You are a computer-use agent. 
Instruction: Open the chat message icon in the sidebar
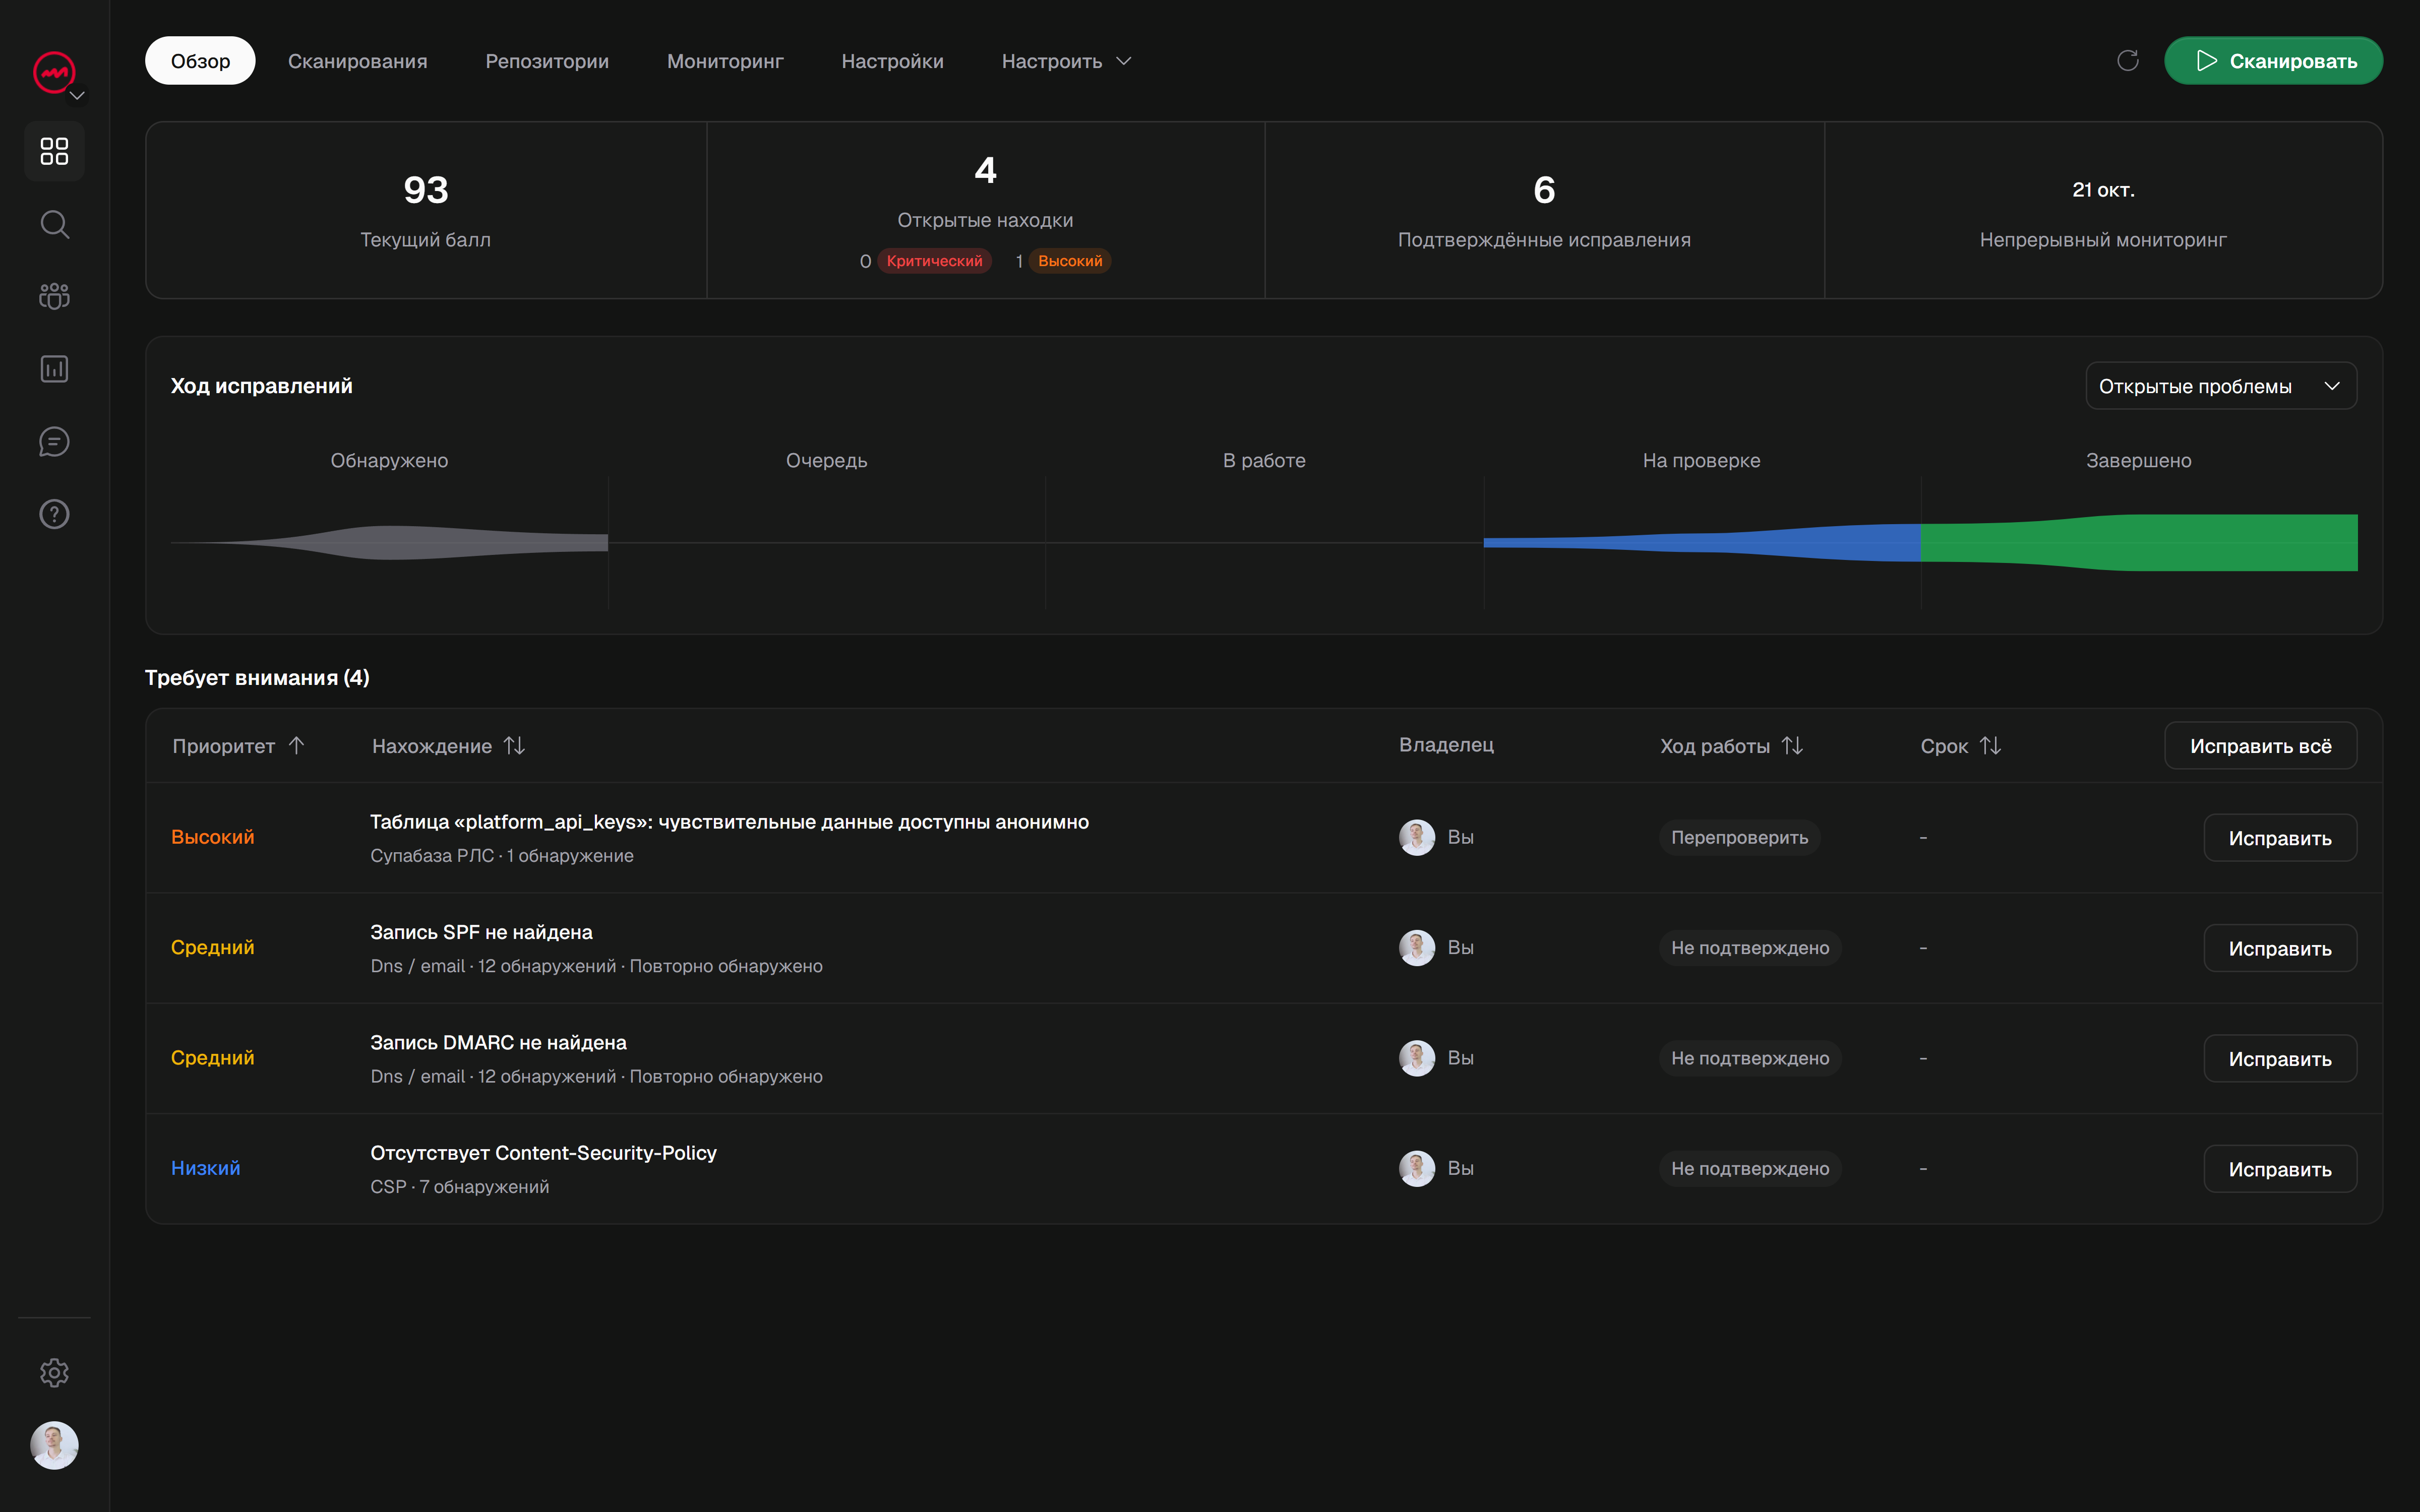click(54, 441)
